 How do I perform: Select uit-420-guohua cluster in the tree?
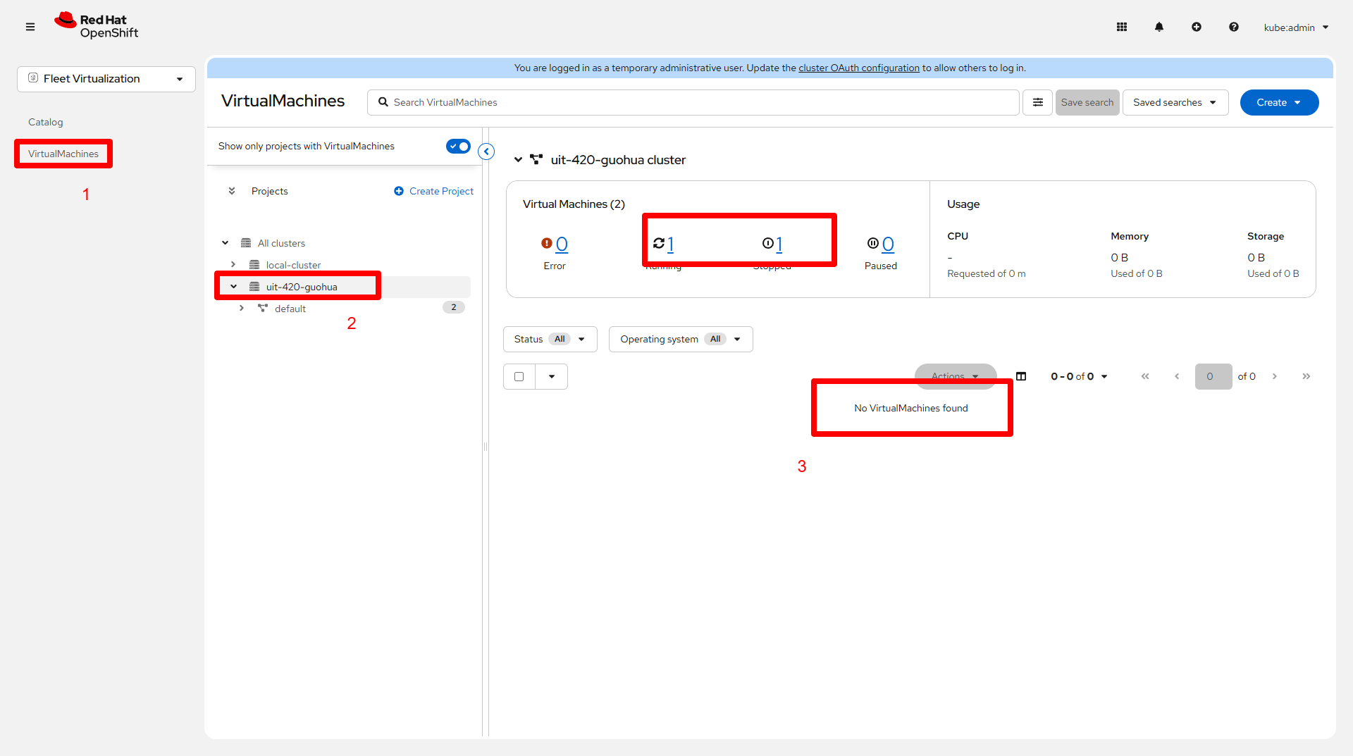[302, 287]
